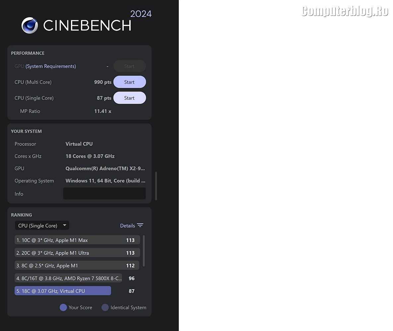Click the Your Score legend circle
Screen dimensions: 393x331
[63, 307]
